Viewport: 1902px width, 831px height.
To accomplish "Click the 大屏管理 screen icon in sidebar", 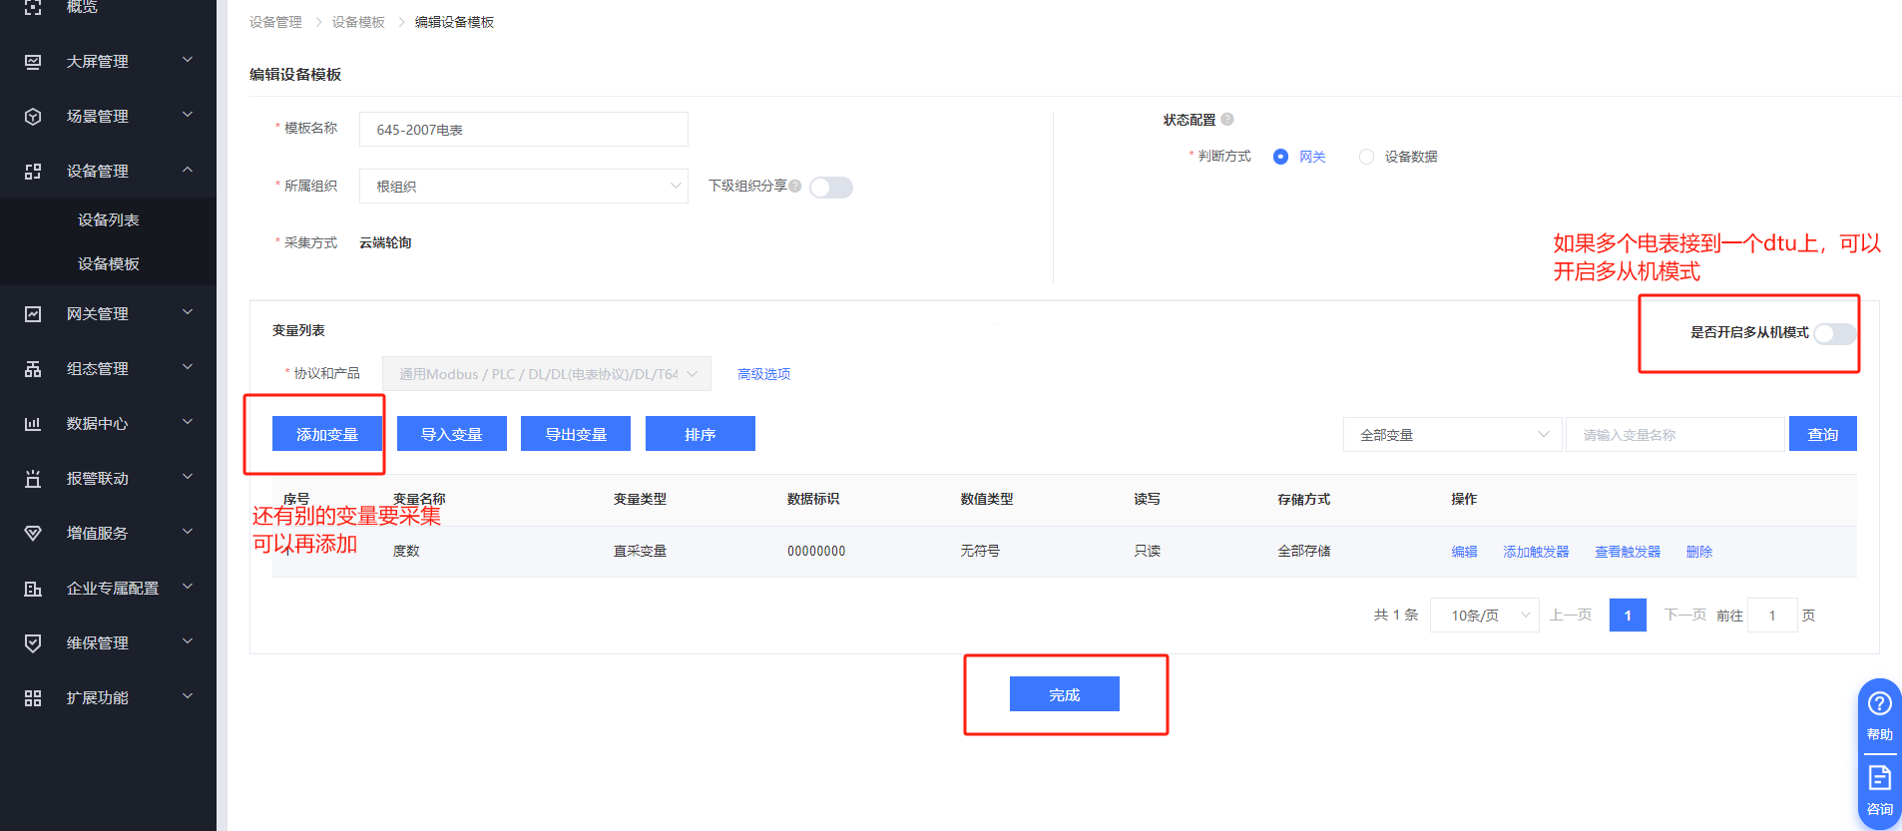I will point(33,62).
